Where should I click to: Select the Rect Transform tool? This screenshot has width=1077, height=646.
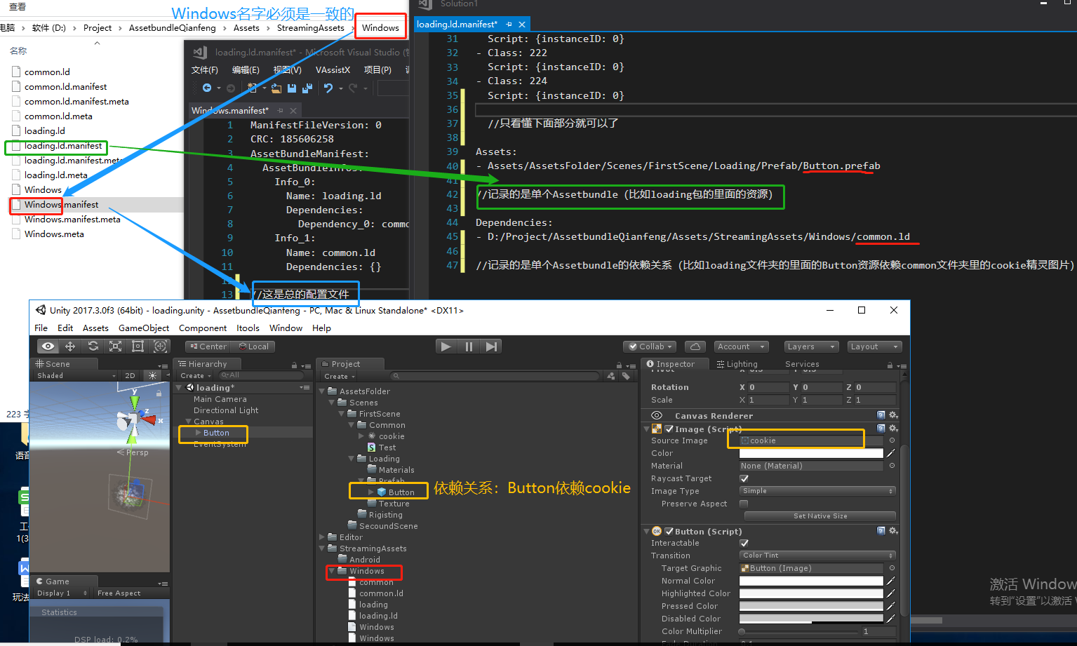pyautogui.click(x=138, y=346)
